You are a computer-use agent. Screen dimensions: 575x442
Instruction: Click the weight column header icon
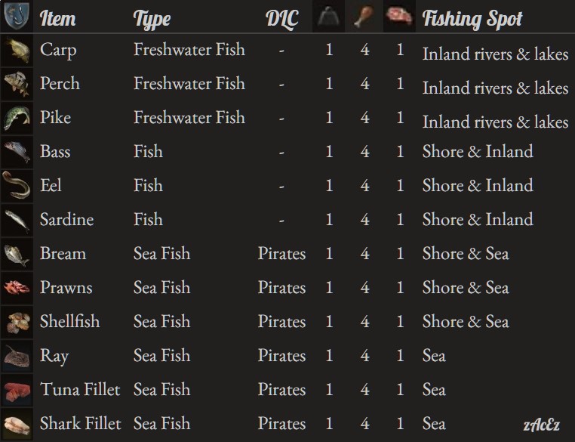(x=329, y=17)
